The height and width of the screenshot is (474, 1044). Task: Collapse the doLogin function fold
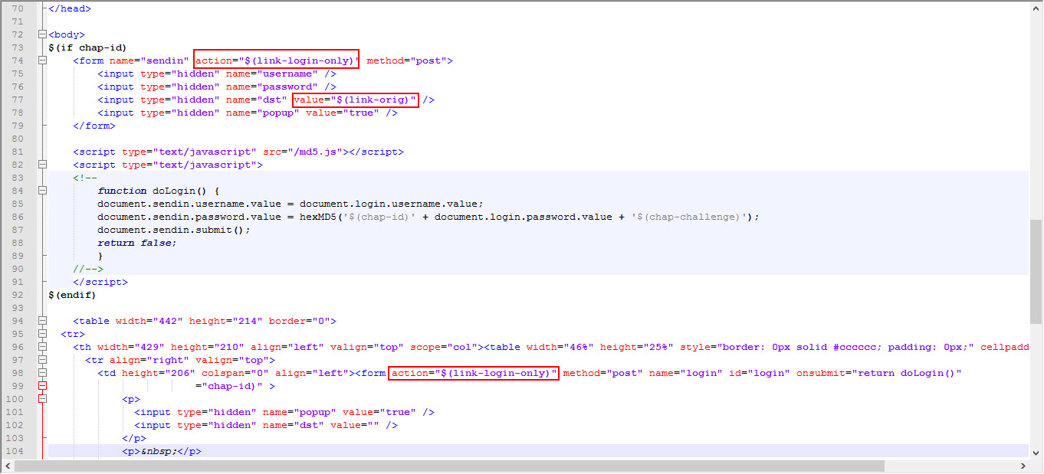pyautogui.click(x=42, y=190)
